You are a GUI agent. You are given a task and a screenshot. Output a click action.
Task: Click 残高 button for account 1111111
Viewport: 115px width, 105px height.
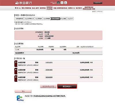pyautogui.click(x=91, y=62)
